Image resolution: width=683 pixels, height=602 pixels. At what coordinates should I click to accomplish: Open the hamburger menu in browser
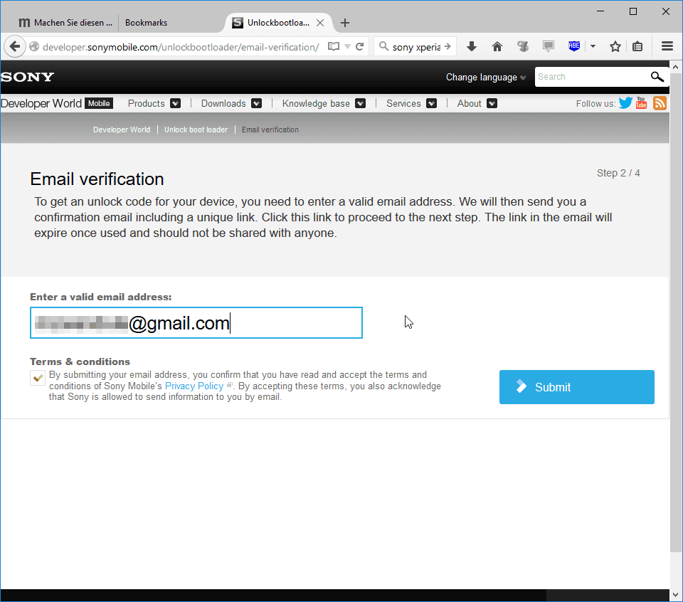(667, 46)
